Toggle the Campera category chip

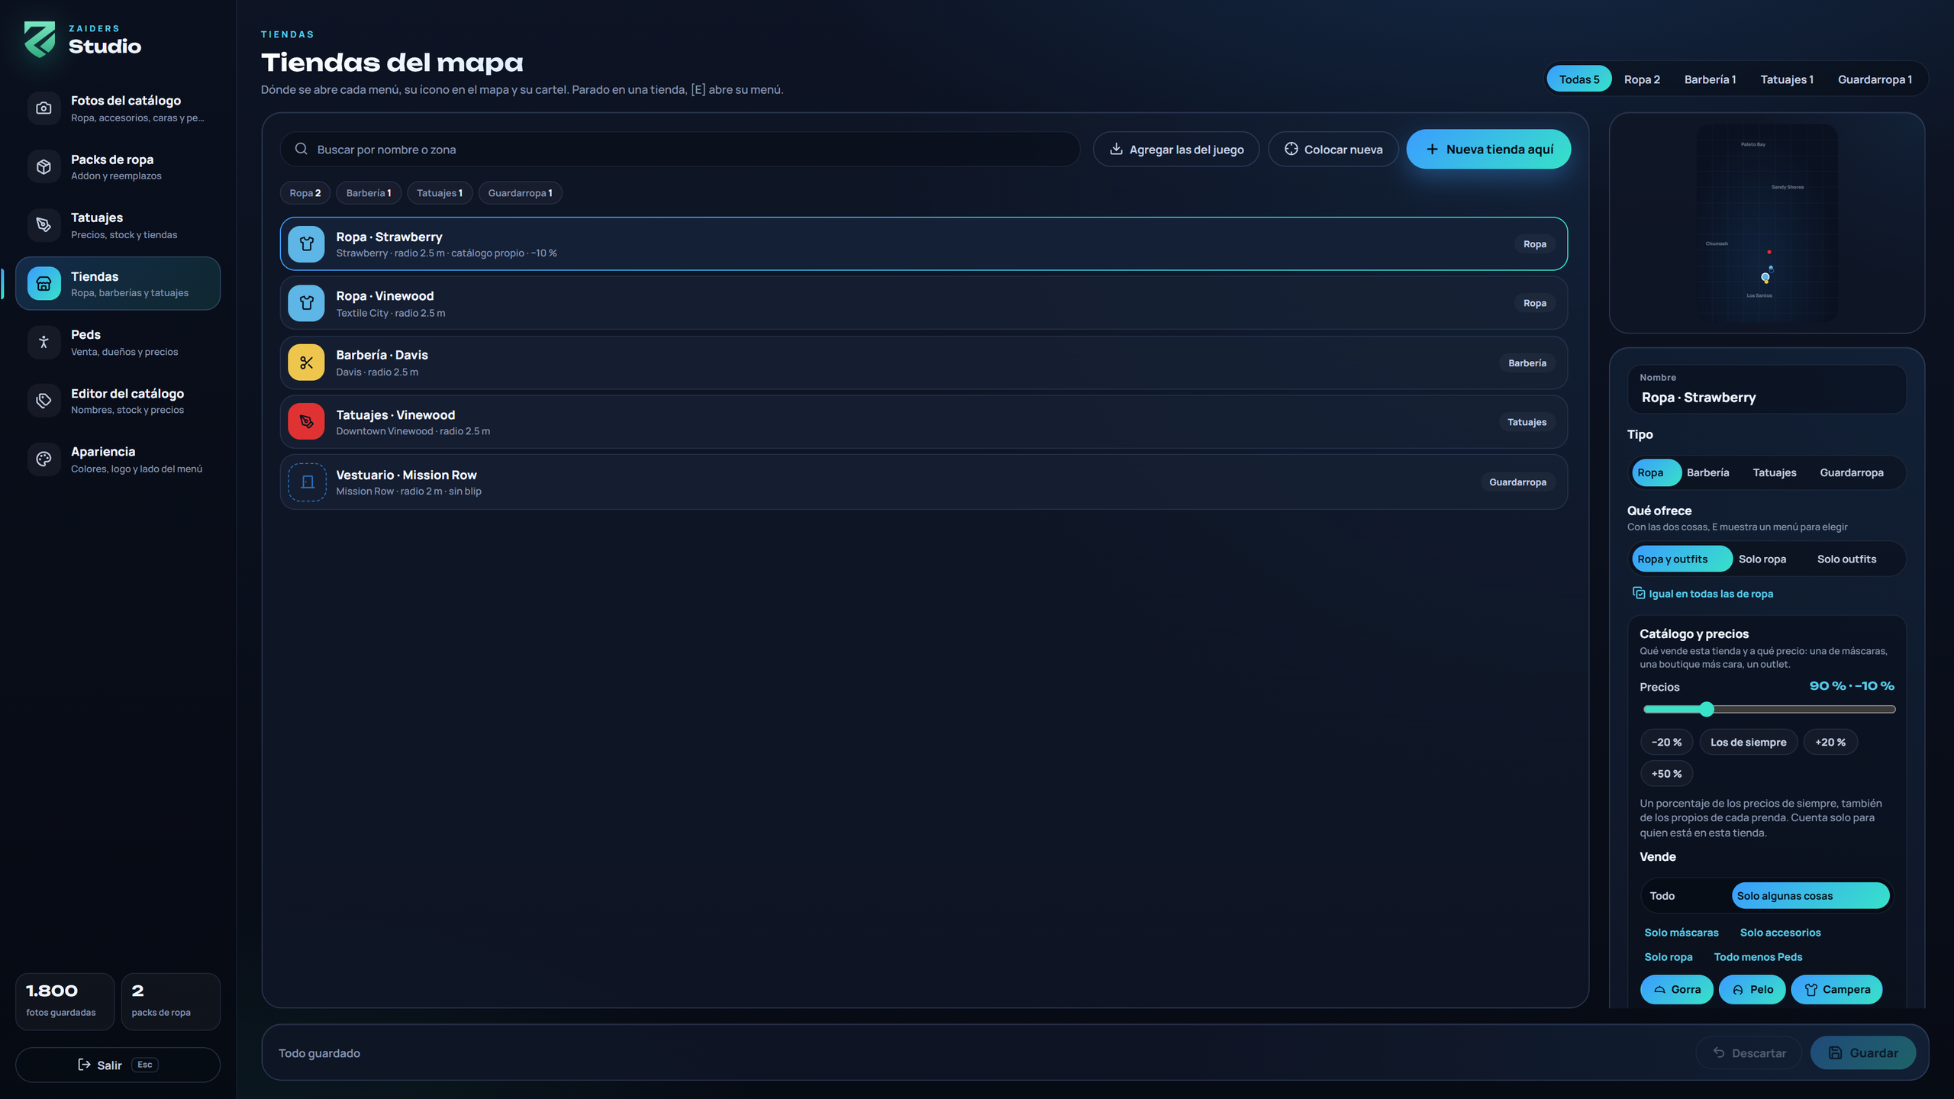tap(1836, 989)
